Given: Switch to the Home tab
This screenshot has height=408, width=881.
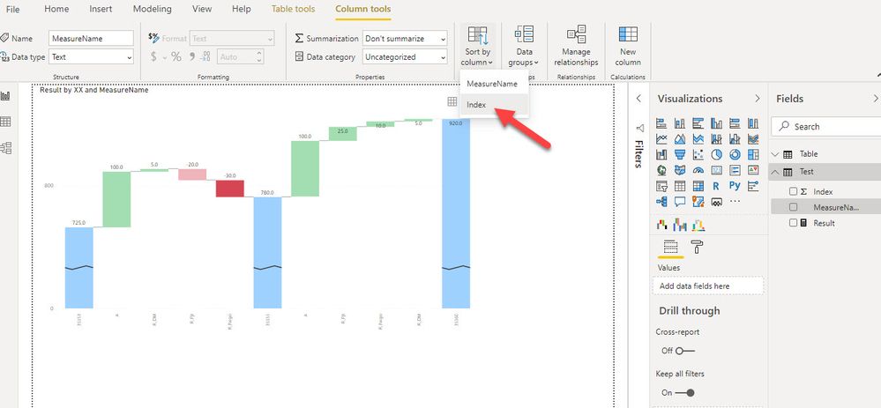Looking at the screenshot, I should [x=56, y=9].
